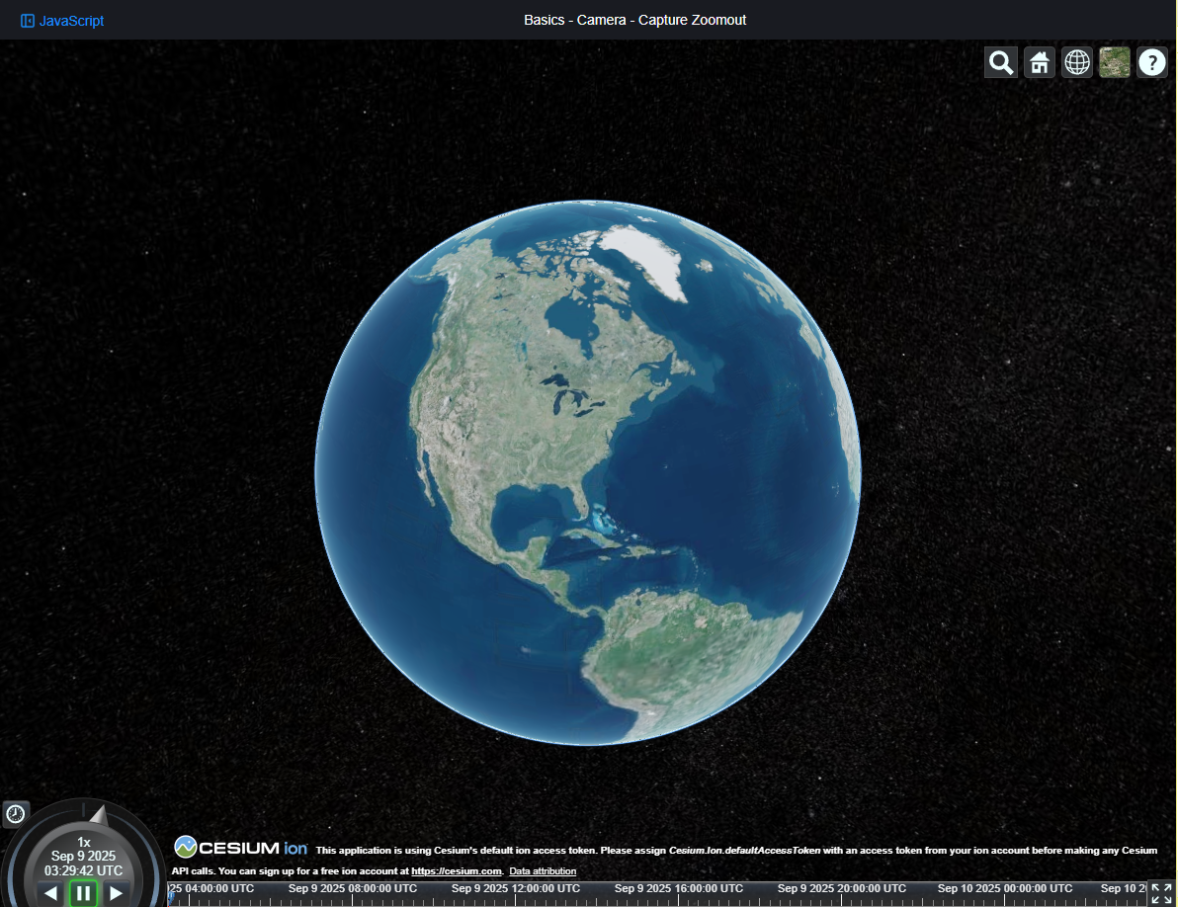Viewport: 1178px width, 907px height.
Task: Open the Data attribution link
Action: pyautogui.click(x=543, y=871)
